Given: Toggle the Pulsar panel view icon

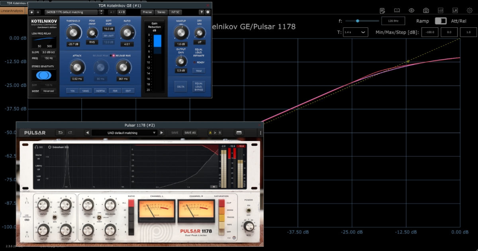Looking at the screenshot, I should point(239,133).
